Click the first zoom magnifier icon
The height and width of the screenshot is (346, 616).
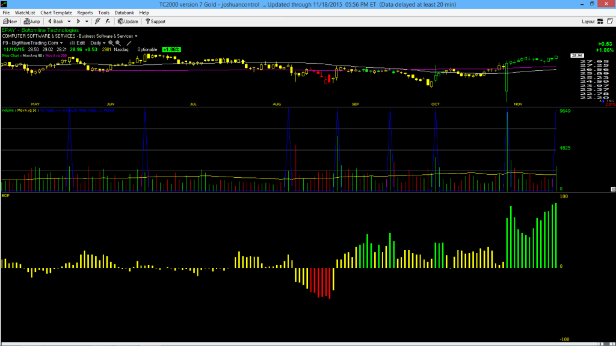click(111, 43)
